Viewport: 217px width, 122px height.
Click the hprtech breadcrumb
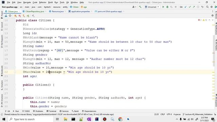pos(47,7)
